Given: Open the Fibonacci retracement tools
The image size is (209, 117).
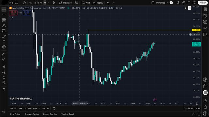Looking at the screenshot, I should click(4, 20).
